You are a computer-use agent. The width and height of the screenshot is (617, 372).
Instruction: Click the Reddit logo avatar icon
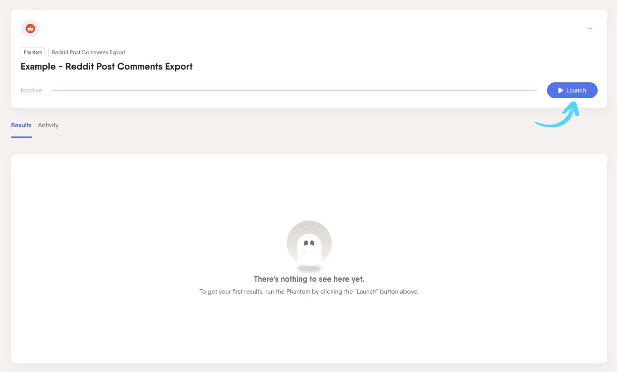[30, 29]
